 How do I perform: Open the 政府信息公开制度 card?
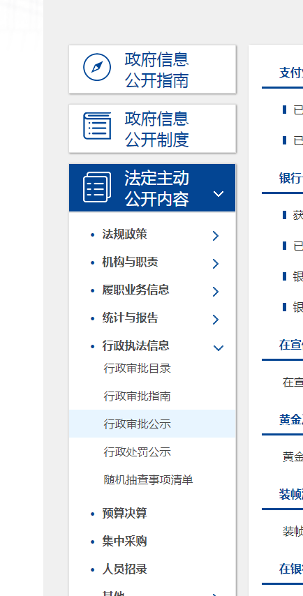(152, 128)
